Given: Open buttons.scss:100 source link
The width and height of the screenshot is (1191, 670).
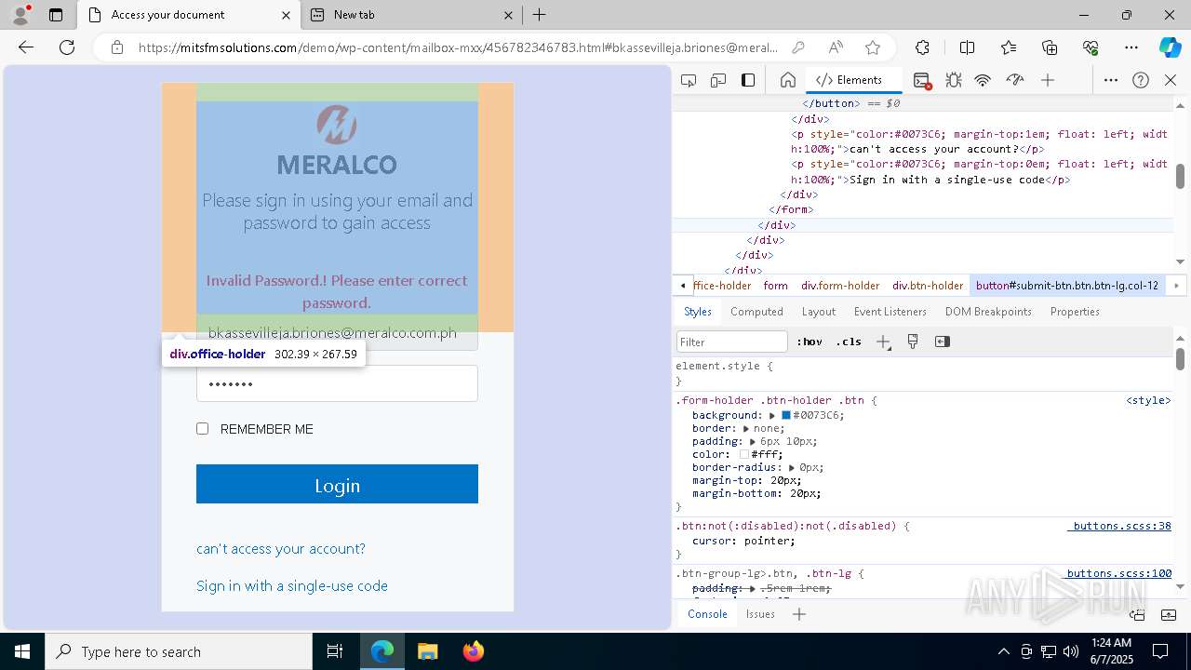Looking at the screenshot, I should pos(1117,573).
